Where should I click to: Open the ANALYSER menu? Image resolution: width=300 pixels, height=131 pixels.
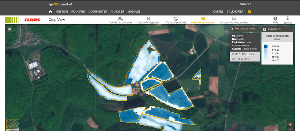coord(117,12)
